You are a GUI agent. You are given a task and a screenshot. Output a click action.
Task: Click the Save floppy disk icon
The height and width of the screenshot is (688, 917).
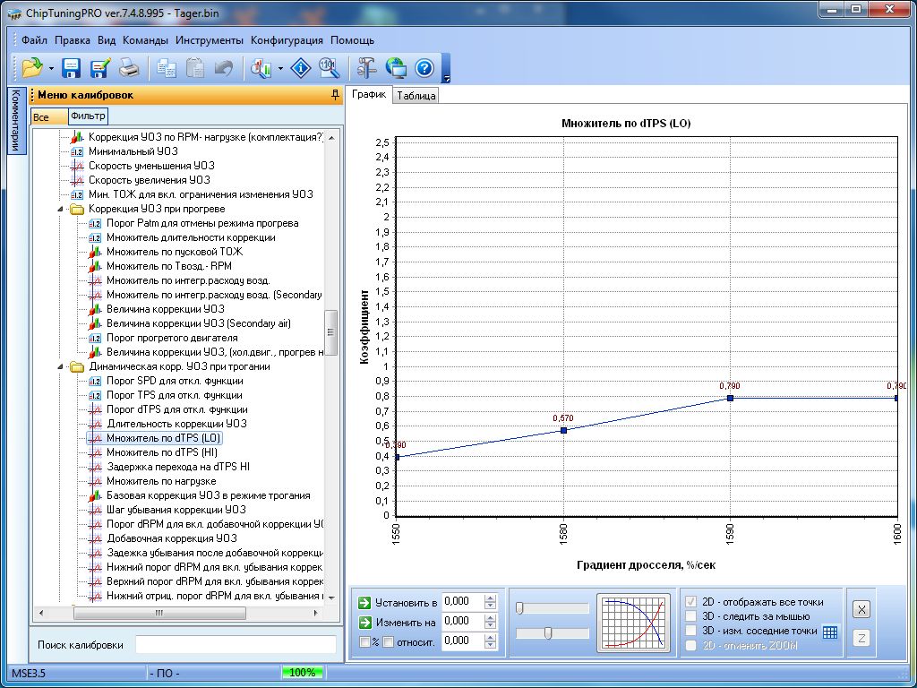click(x=72, y=68)
